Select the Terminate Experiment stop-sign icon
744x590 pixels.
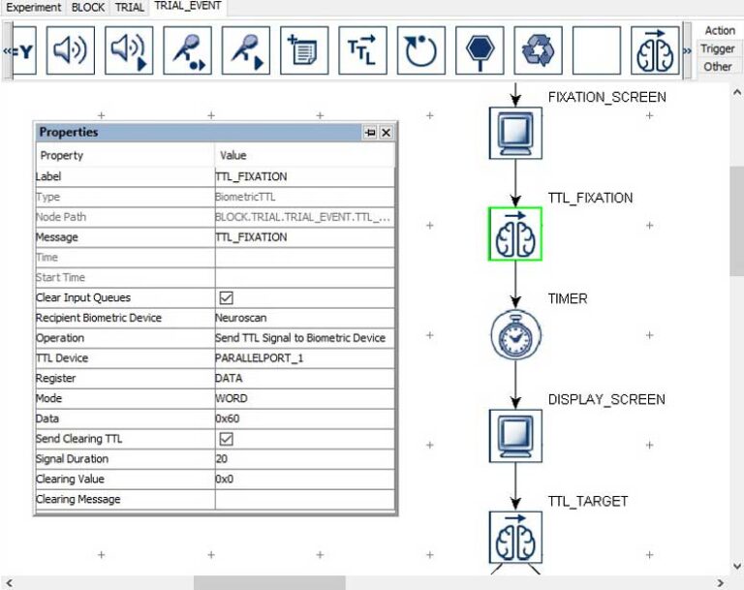click(x=480, y=50)
